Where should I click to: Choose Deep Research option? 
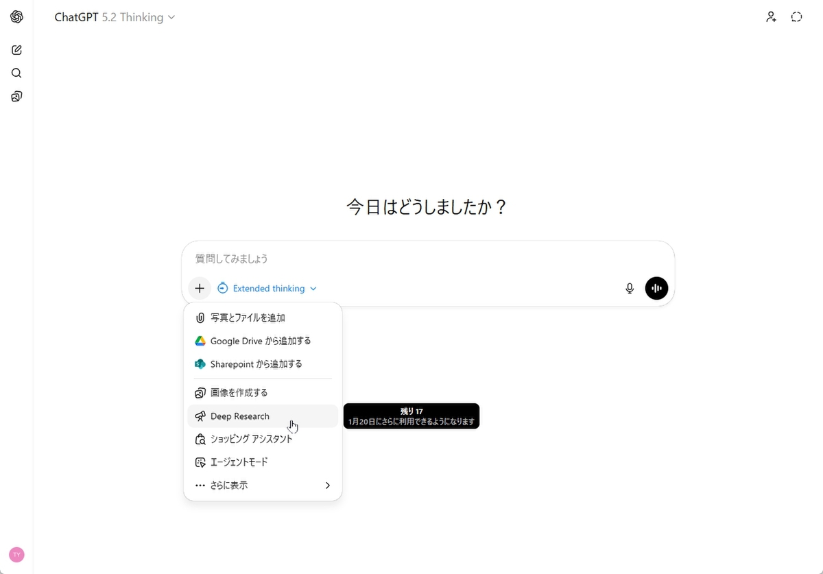pos(263,416)
